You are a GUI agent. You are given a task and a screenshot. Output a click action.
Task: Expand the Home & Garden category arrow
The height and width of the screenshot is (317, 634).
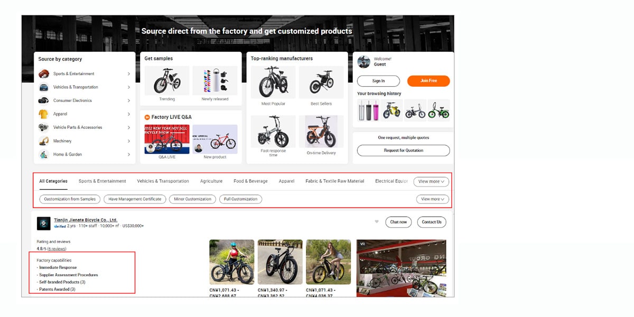pyautogui.click(x=128, y=154)
